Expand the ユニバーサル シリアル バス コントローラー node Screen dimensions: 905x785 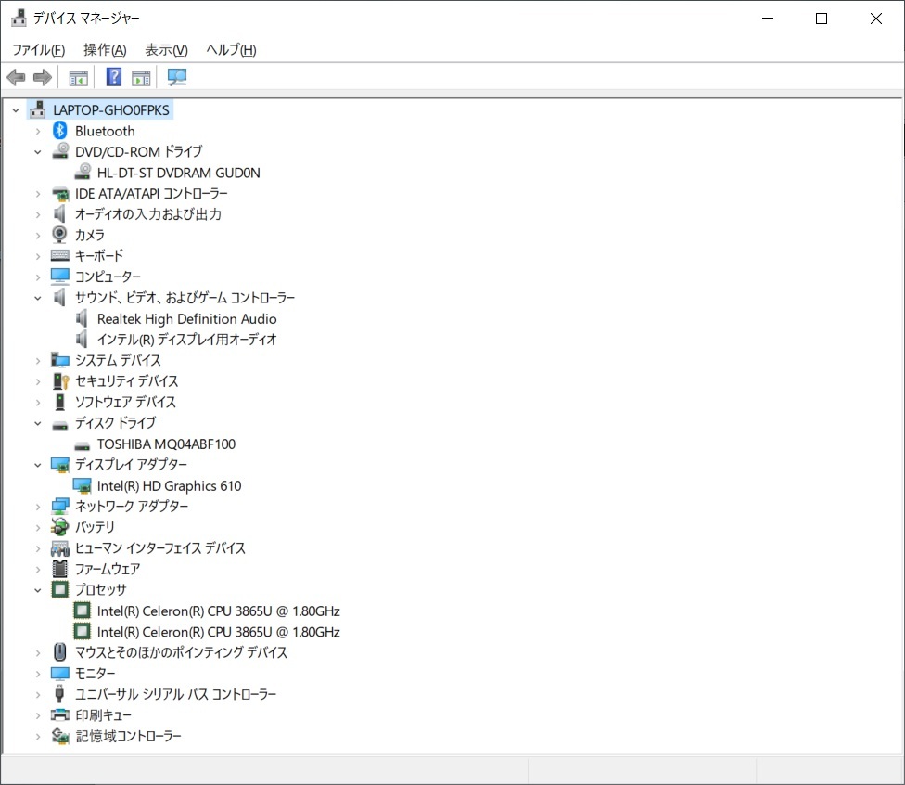(37, 695)
